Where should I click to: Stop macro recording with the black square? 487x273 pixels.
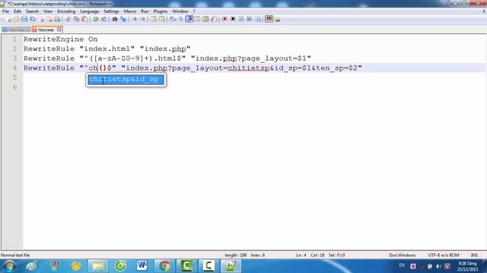click(x=233, y=19)
